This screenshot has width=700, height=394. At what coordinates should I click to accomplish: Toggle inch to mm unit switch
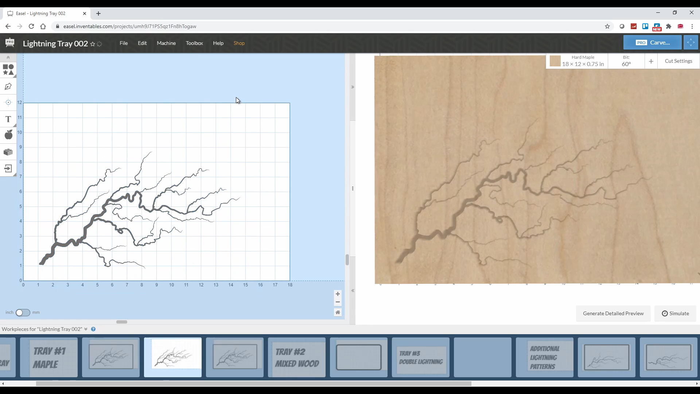point(23,312)
